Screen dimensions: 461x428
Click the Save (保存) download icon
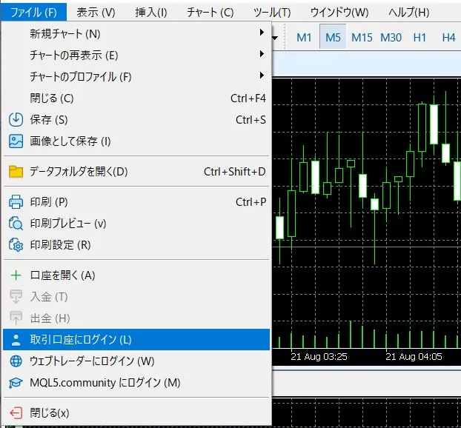click(16, 120)
